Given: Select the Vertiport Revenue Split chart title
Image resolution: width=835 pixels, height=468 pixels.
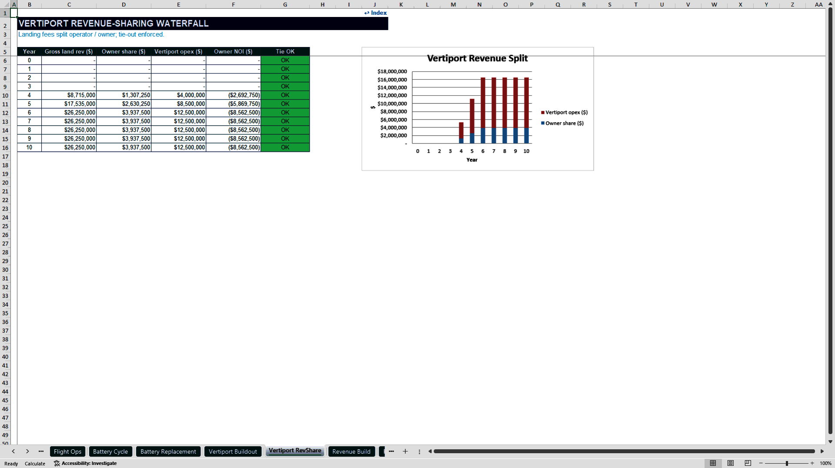Looking at the screenshot, I should click(477, 58).
